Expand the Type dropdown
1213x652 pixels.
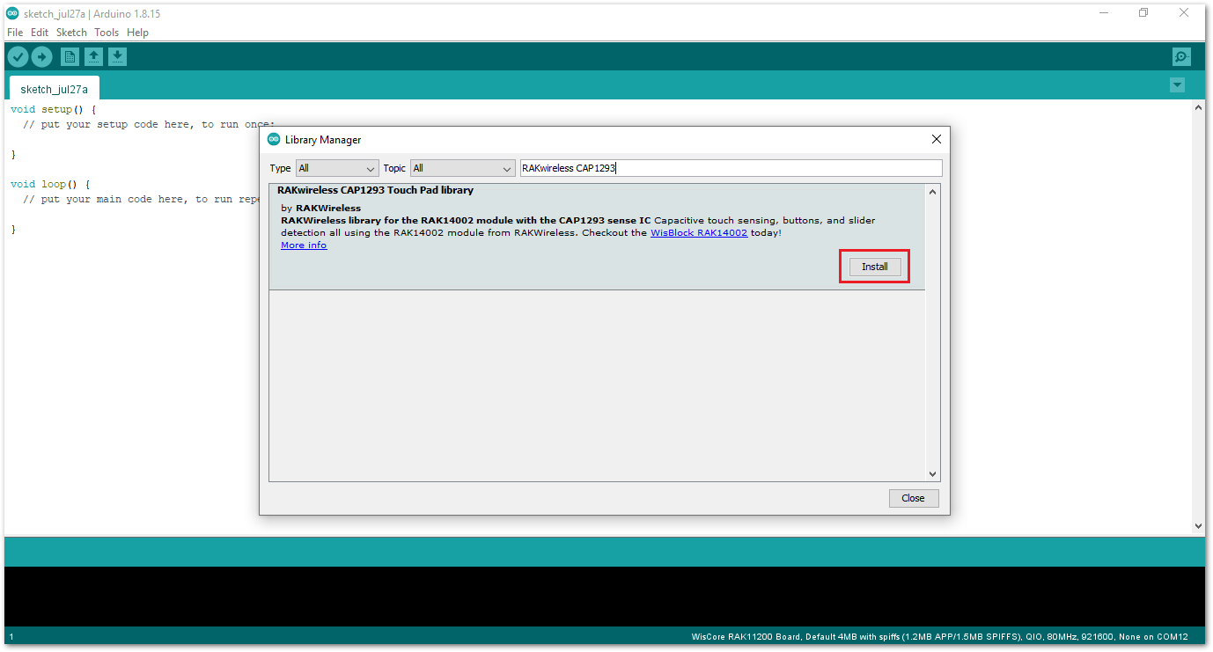pyautogui.click(x=336, y=168)
